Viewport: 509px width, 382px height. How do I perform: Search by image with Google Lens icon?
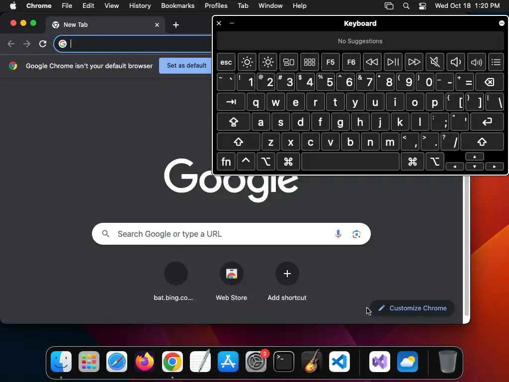(x=356, y=234)
